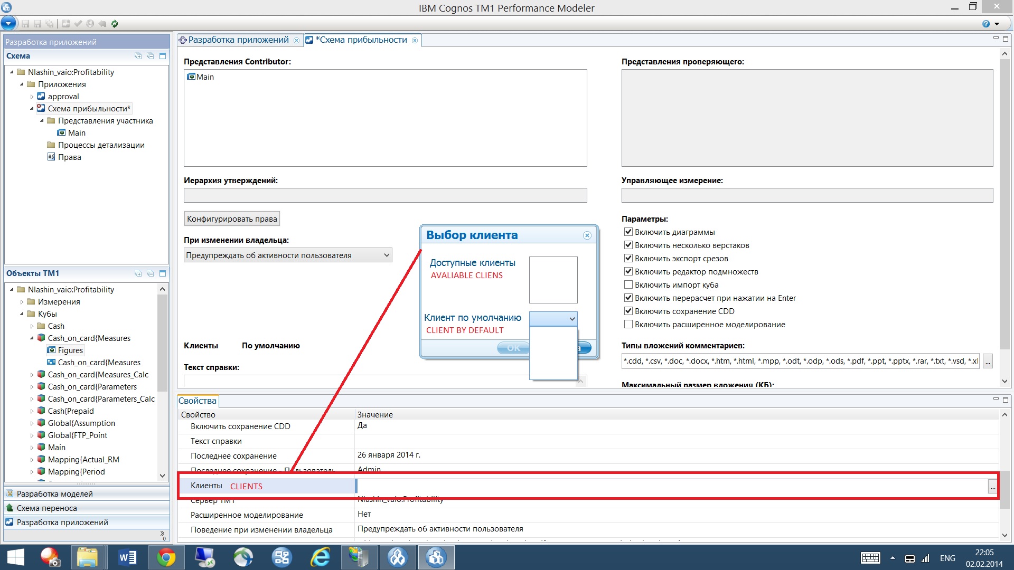The height and width of the screenshot is (570, 1014).
Task: Click the Save All toolbar icon
Action: [x=50, y=24]
